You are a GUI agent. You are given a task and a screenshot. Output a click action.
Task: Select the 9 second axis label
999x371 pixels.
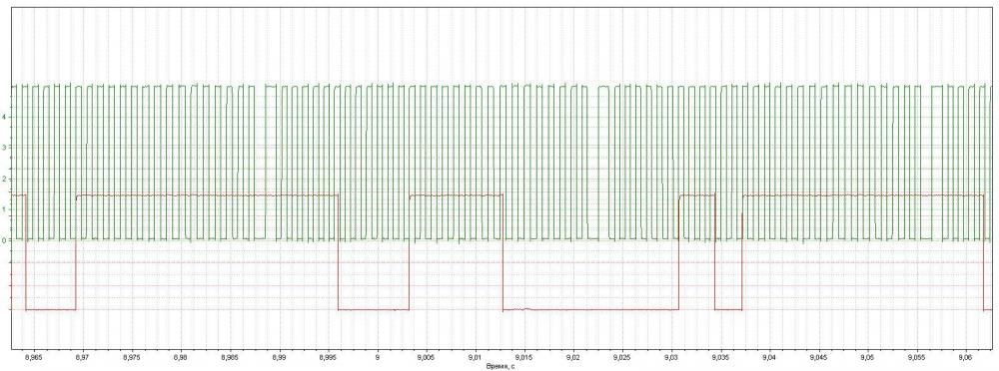tap(378, 359)
